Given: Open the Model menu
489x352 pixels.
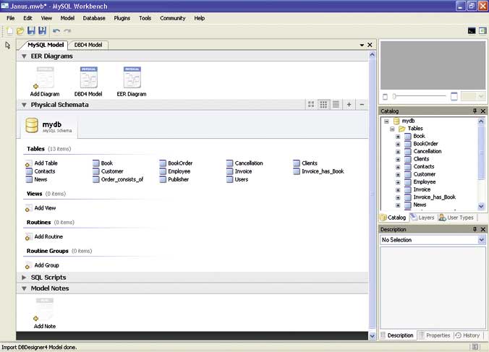Looking at the screenshot, I should coord(67,18).
